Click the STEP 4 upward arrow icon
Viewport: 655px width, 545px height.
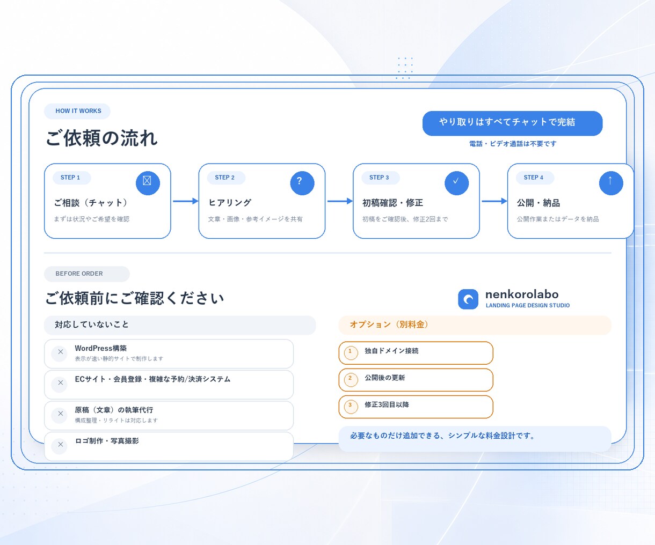pyautogui.click(x=611, y=183)
